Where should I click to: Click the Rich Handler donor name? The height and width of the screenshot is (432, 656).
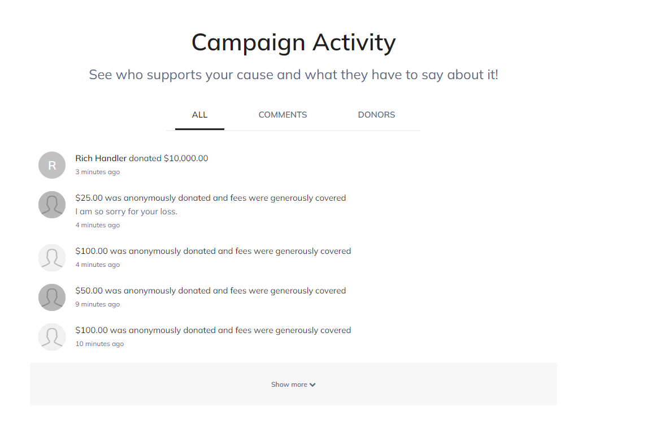click(101, 158)
